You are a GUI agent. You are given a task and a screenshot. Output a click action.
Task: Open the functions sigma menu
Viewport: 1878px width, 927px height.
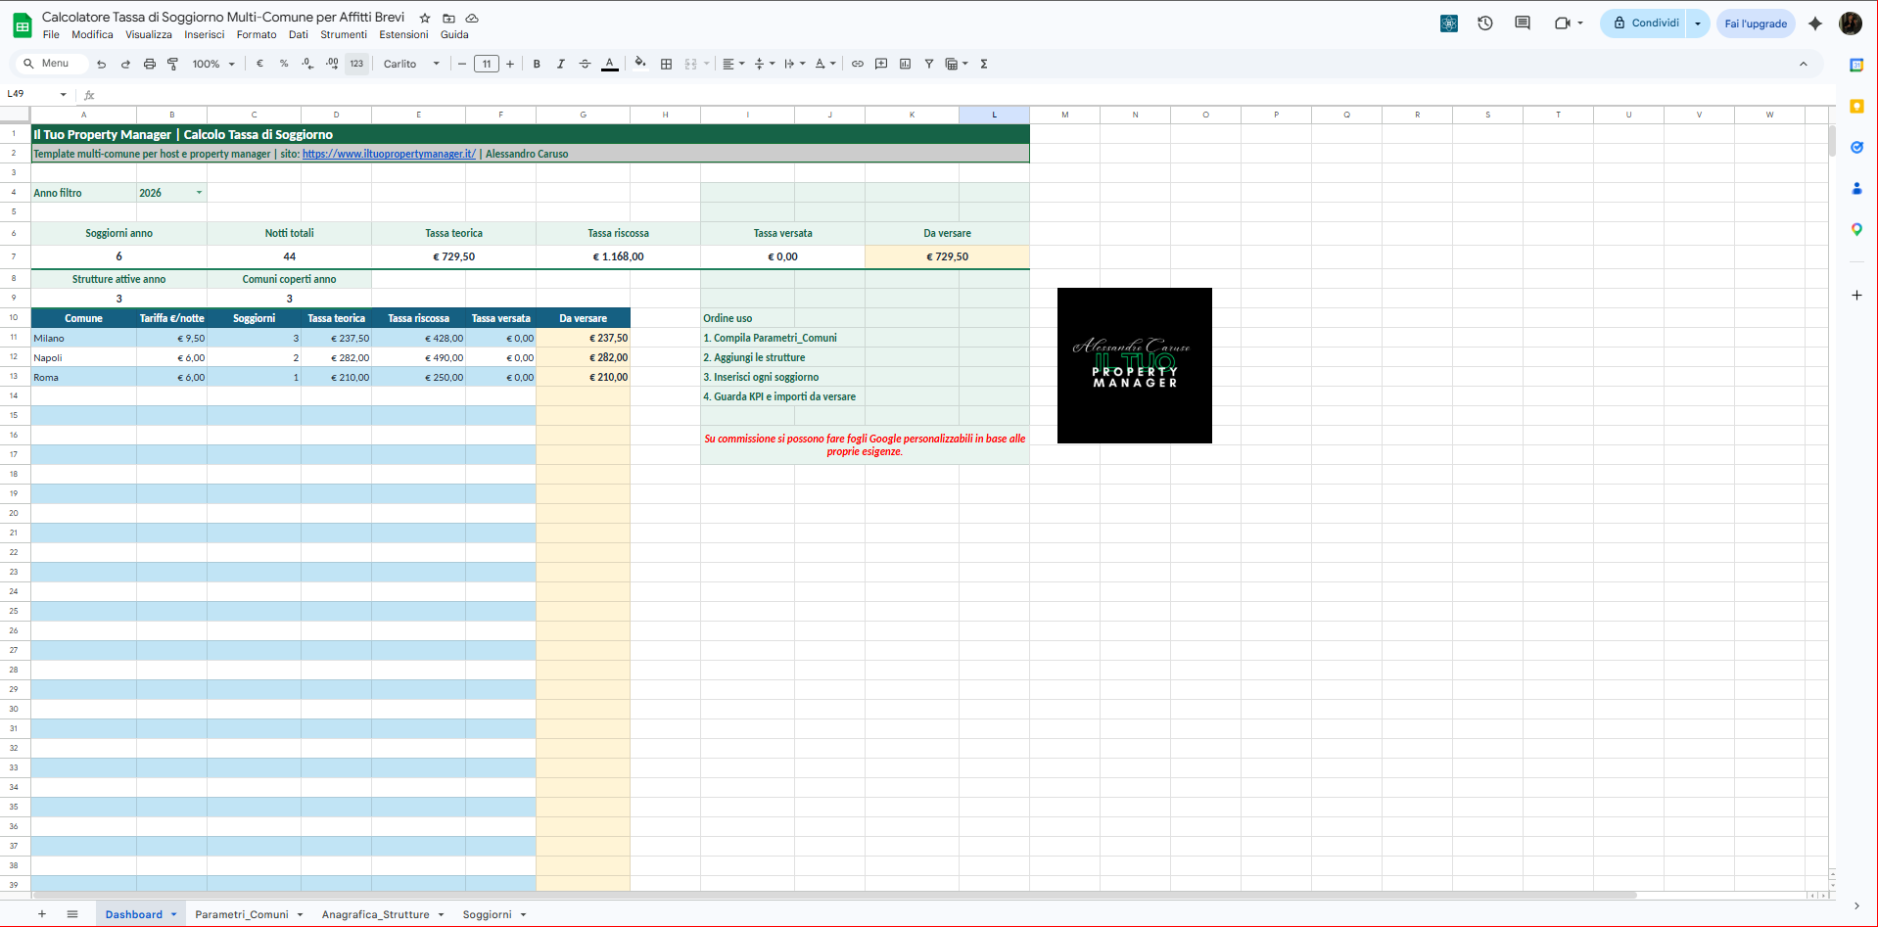click(x=982, y=64)
